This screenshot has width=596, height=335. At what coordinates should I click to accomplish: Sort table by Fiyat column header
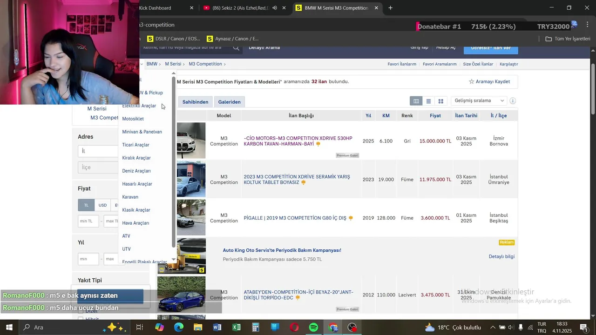click(x=435, y=116)
